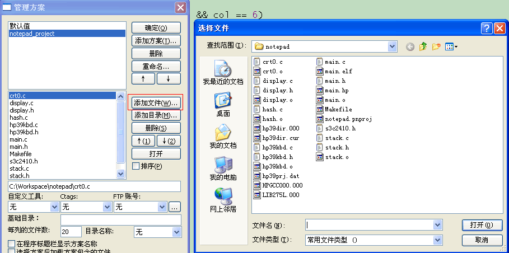Click 取消 button in file dialog
The height and width of the screenshot is (253, 509).
coord(482,240)
